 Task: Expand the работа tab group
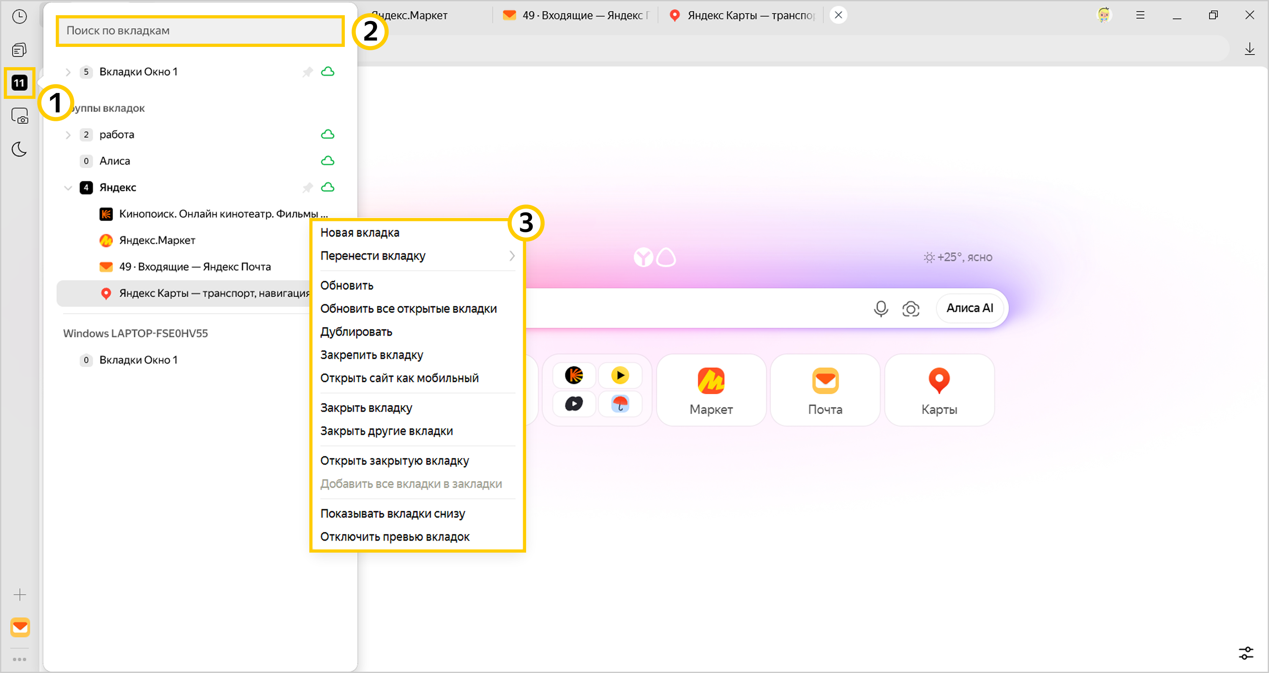click(68, 134)
